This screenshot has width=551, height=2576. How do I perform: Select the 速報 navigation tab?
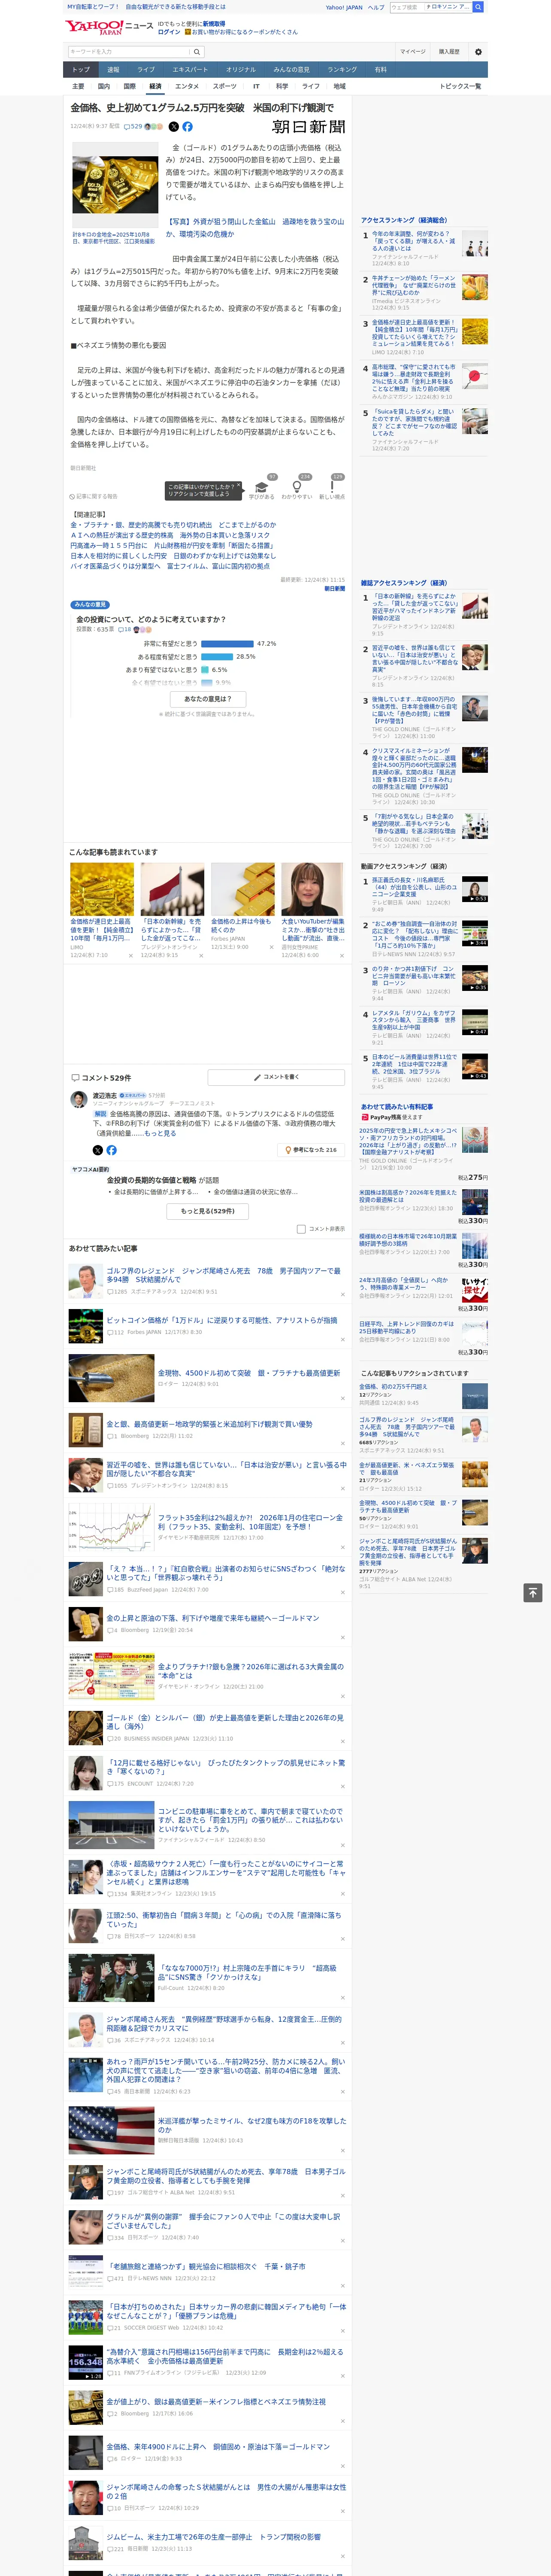pos(113,70)
